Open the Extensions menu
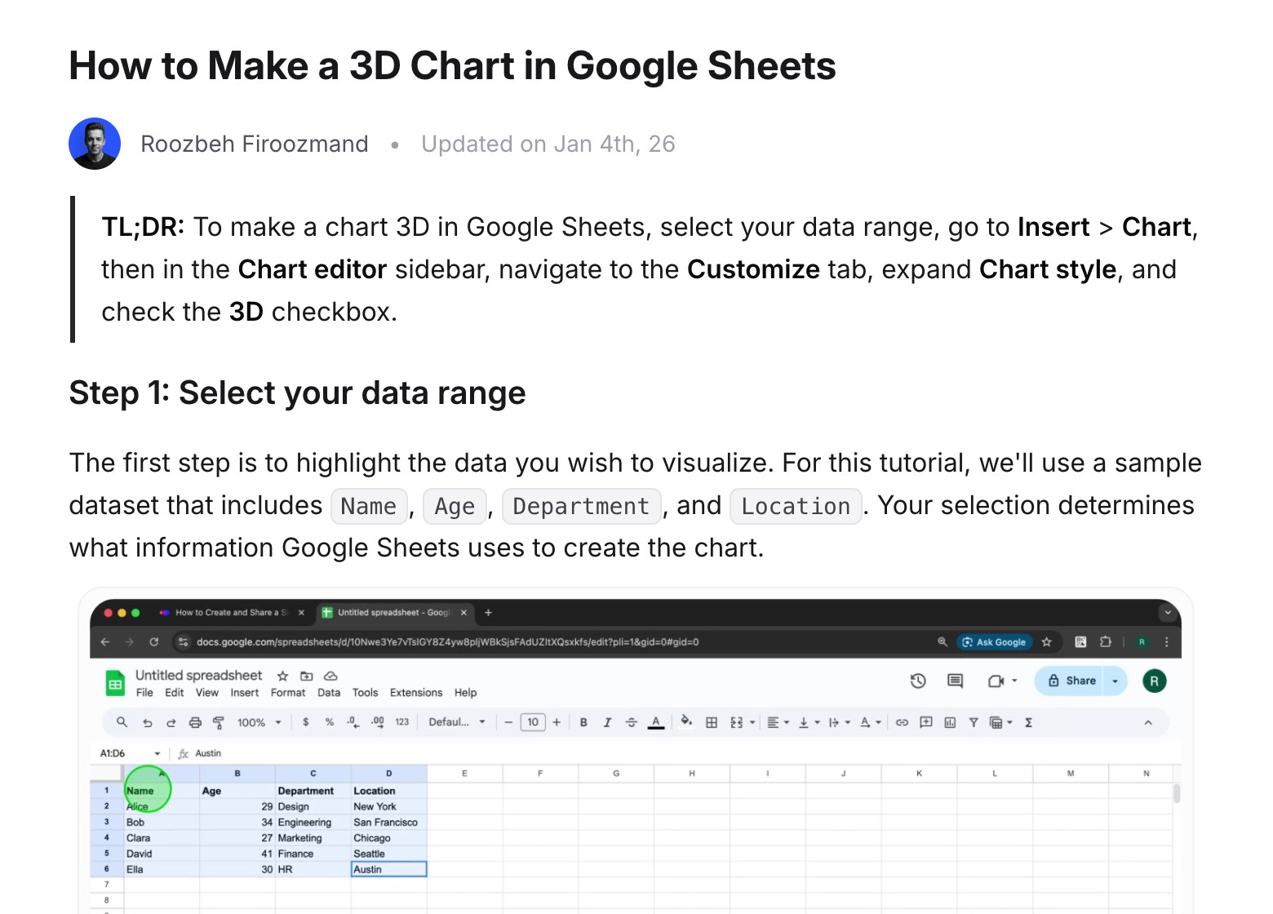 click(x=416, y=693)
